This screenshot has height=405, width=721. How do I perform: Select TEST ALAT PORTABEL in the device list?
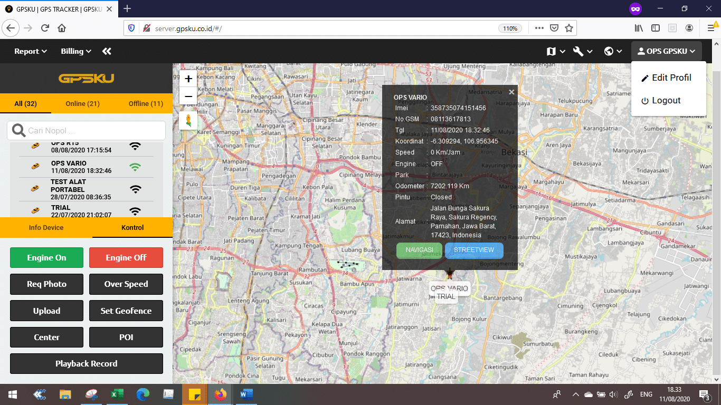coord(68,189)
